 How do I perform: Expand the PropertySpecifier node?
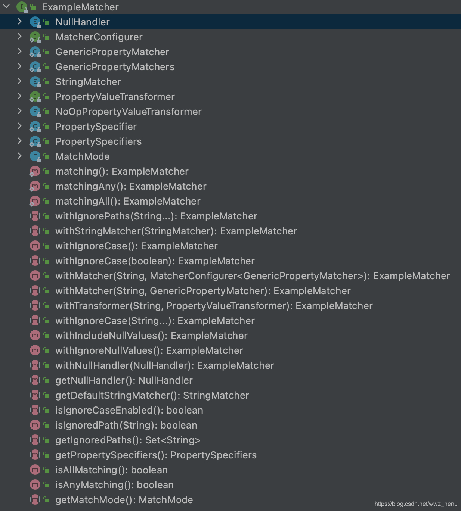pyautogui.click(x=19, y=126)
